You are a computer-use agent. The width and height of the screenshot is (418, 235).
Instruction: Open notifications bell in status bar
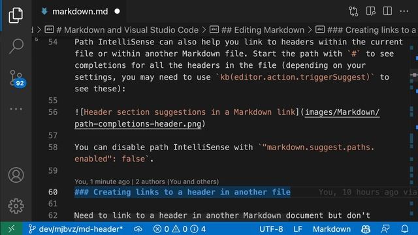tap(405, 229)
